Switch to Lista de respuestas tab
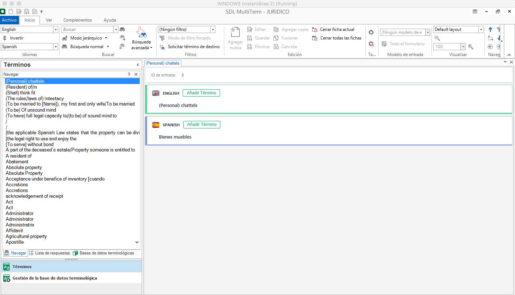The image size is (515, 295). [x=49, y=253]
